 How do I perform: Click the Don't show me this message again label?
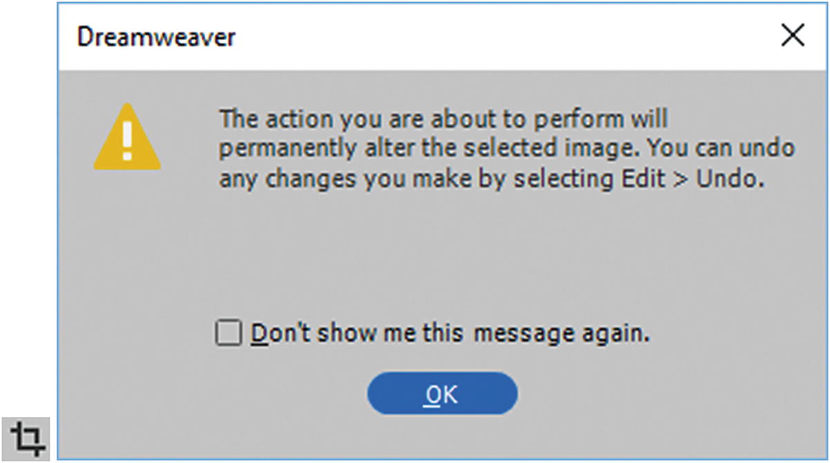point(450,334)
